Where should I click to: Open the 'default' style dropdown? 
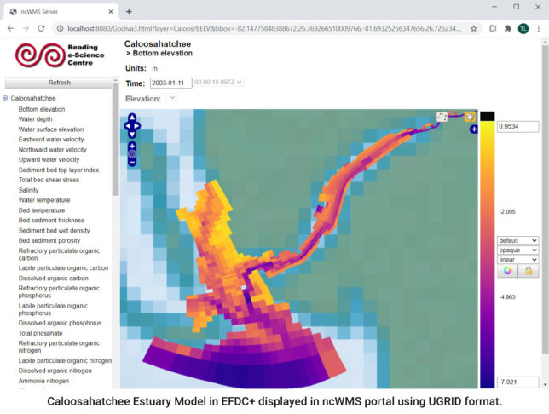click(517, 240)
